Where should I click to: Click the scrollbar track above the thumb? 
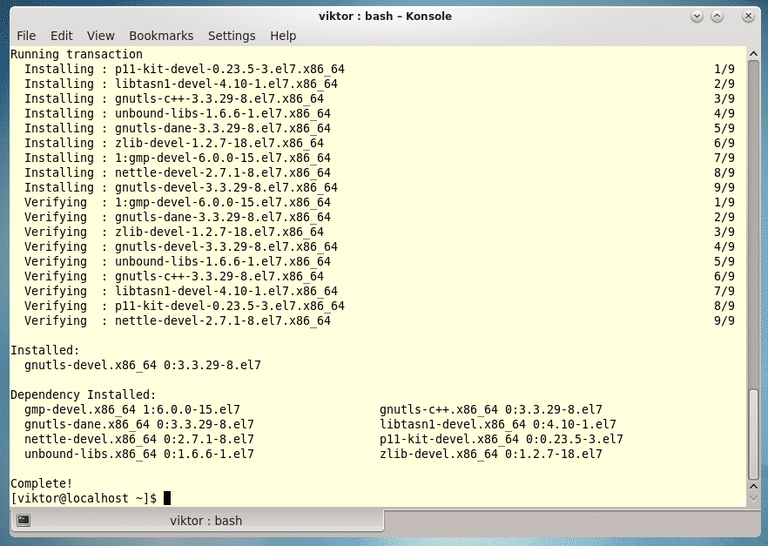(x=753, y=224)
